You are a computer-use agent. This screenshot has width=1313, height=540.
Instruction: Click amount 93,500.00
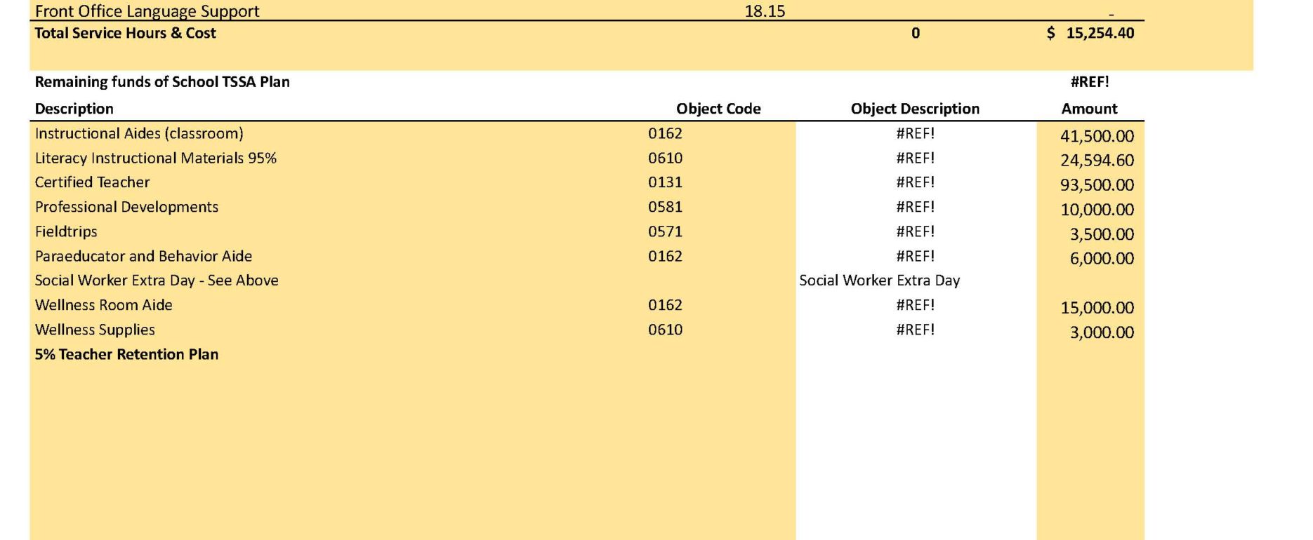click(1097, 185)
